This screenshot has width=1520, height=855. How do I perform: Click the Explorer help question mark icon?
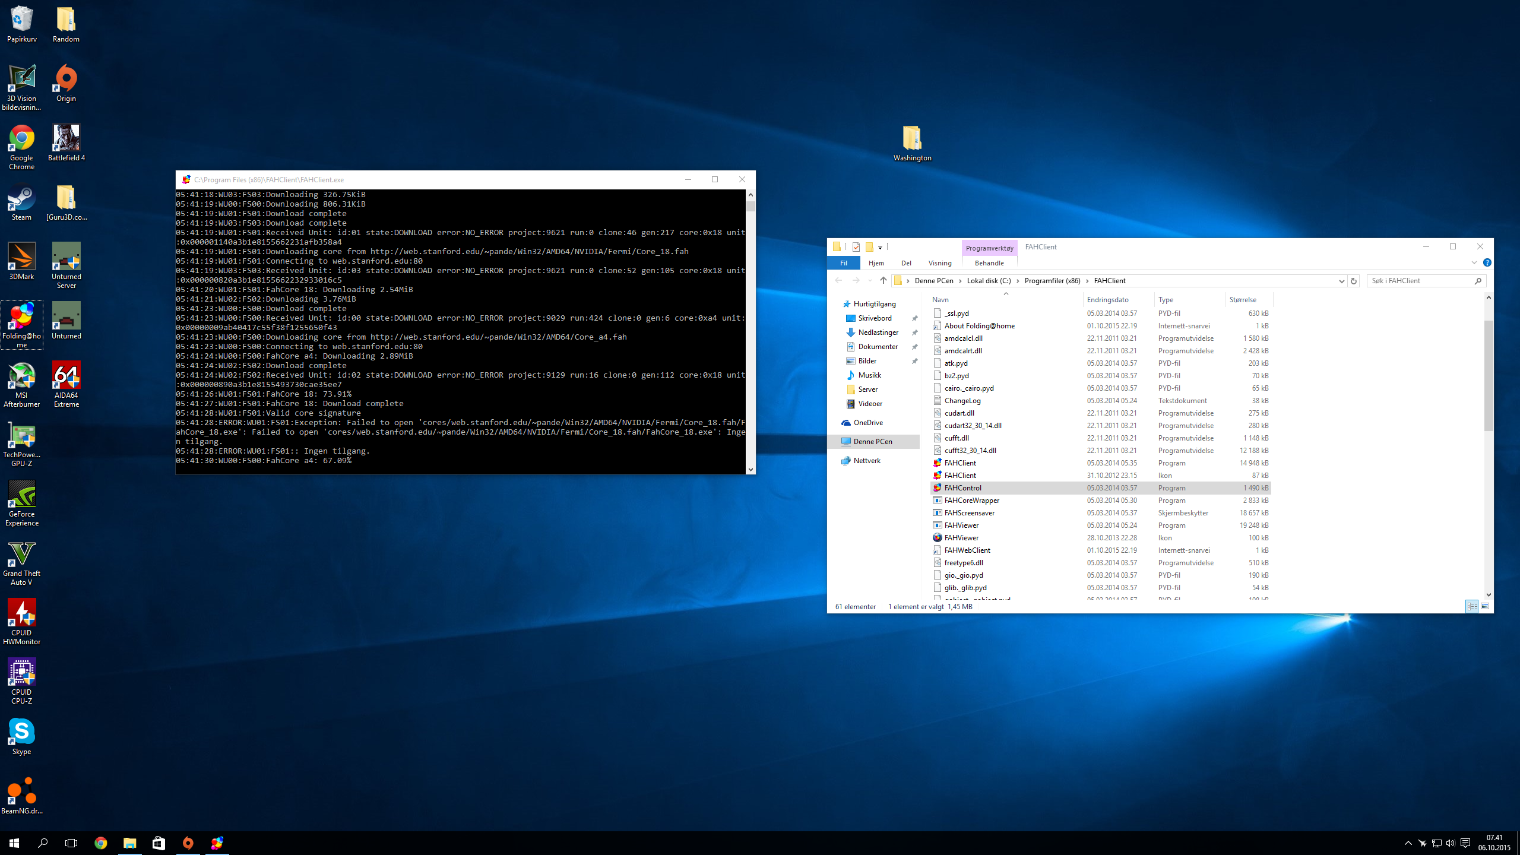pyautogui.click(x=1487, y=262)
